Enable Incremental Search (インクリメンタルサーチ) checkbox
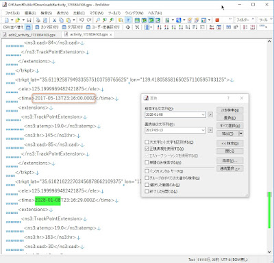Viewport: 274px width, 263px height. (x=147, y=171)
